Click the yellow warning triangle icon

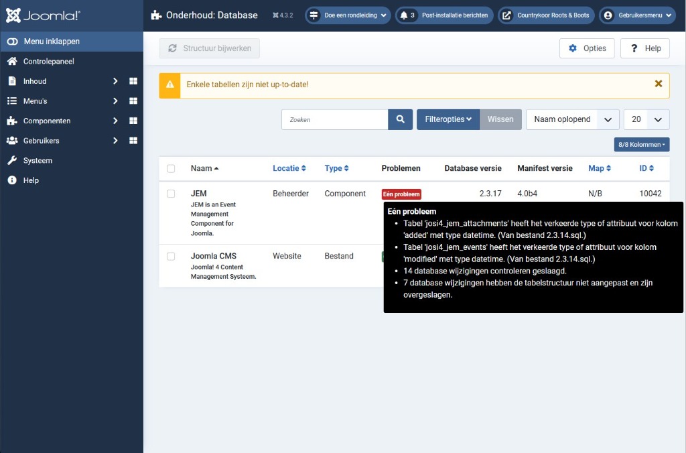click(x=169, y=85)
